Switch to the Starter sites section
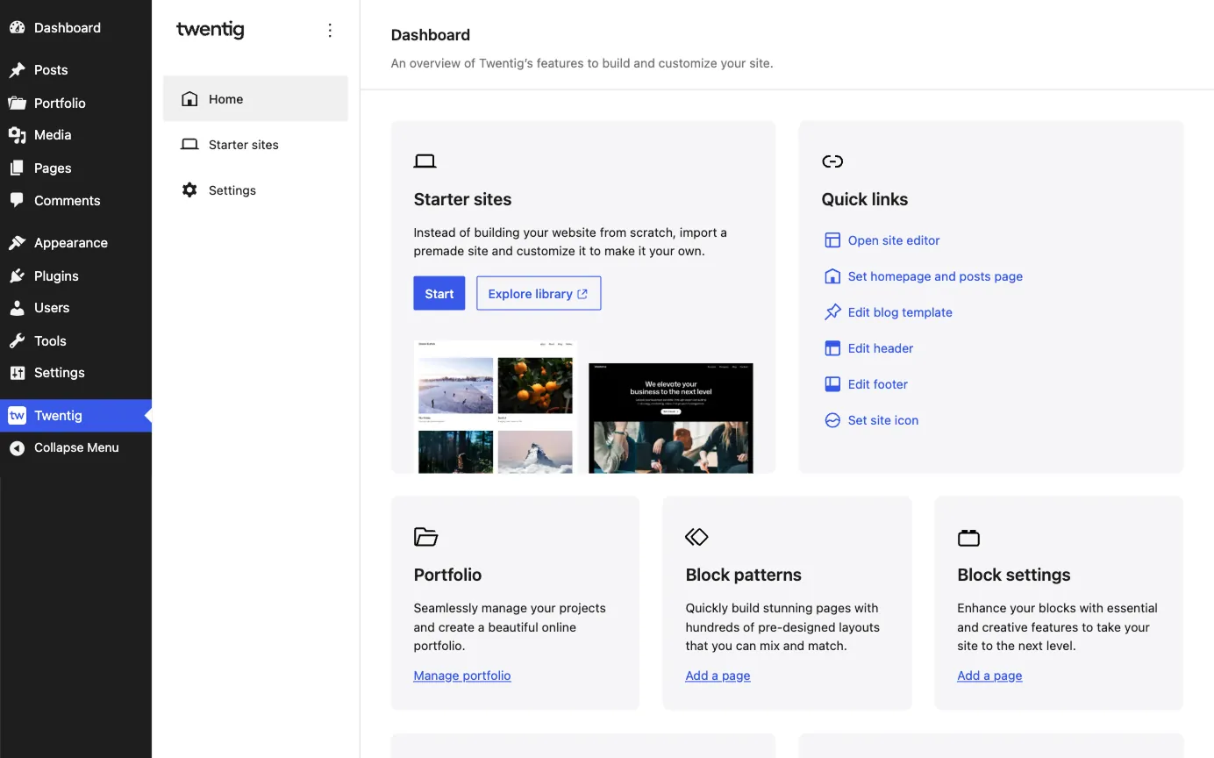 click(x=242, y=145)
